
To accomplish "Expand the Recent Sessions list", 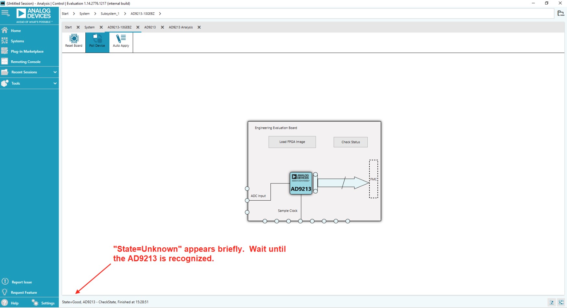I will 55,72.
